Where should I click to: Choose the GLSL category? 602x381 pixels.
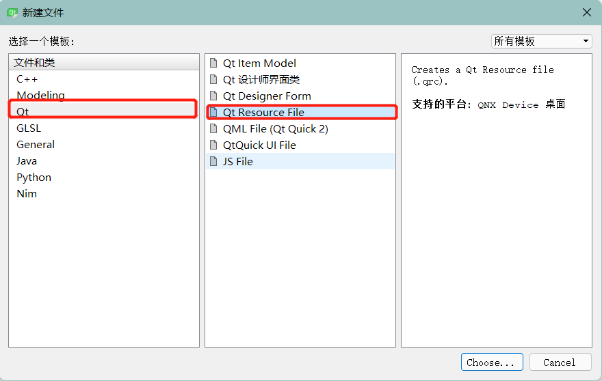coord(104,128)
